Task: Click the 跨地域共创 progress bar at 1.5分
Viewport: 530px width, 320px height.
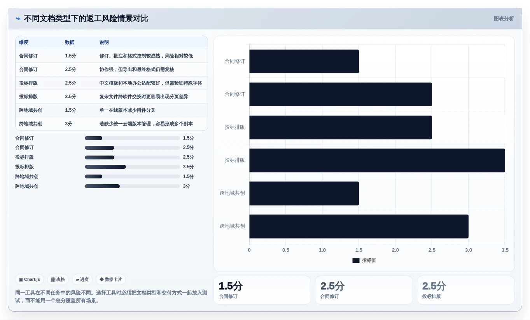Action: (x=132, y=176)
